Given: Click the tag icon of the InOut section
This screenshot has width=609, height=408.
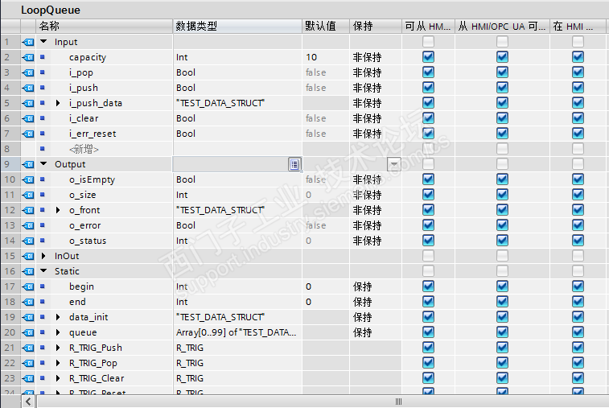Looking at the screenshot, I should 28,256.
